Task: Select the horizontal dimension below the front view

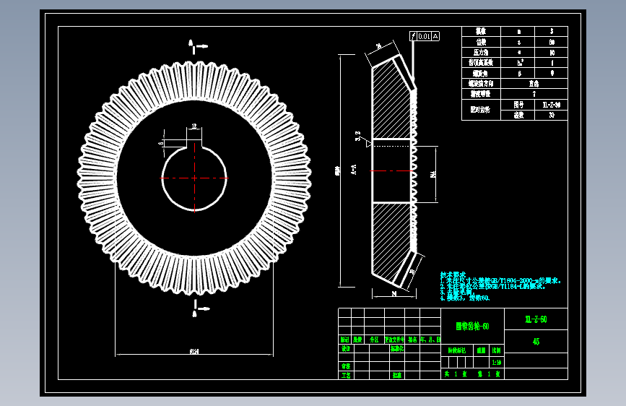Action: (194, 352)
